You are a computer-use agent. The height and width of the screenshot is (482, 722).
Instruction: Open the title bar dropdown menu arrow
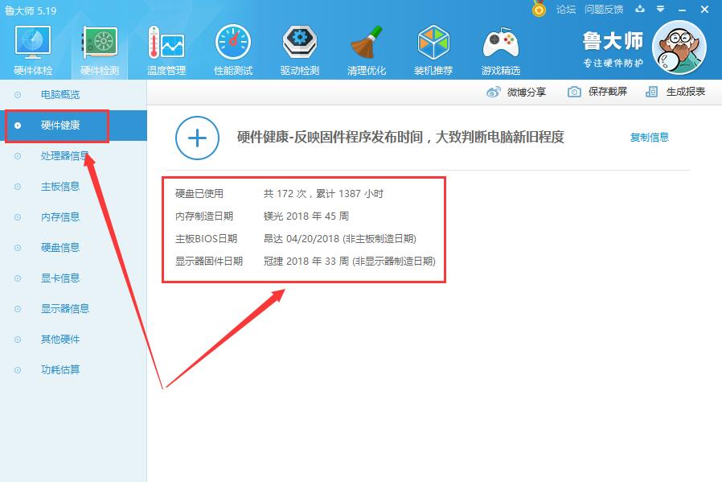point(661,9)
